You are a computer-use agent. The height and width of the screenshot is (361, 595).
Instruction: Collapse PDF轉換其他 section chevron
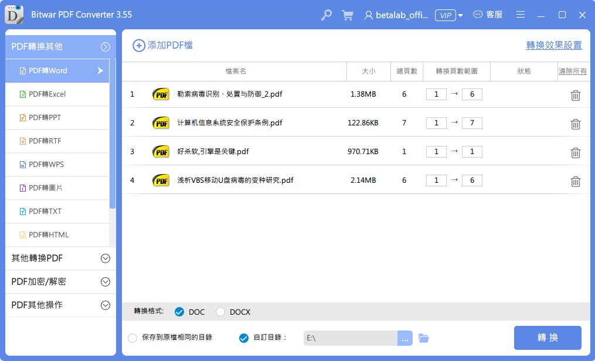tap(105, 47)
